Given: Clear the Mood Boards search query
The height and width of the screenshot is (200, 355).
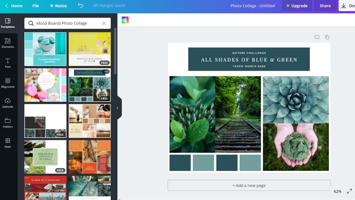Looking at the screenshot, I should [x=104, y=23].
